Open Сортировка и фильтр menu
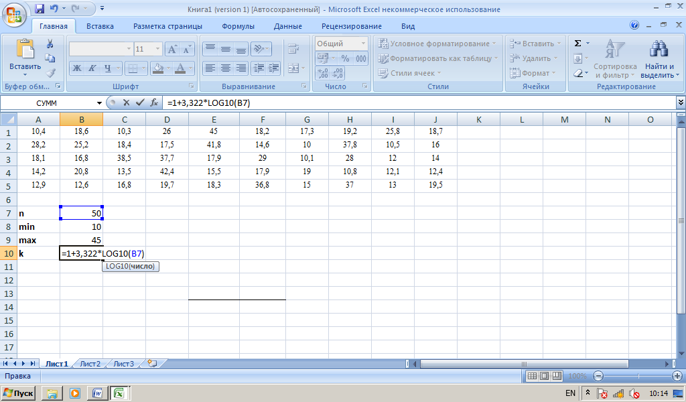This screenshot has width=686, height=402. (x=615, y=58)
